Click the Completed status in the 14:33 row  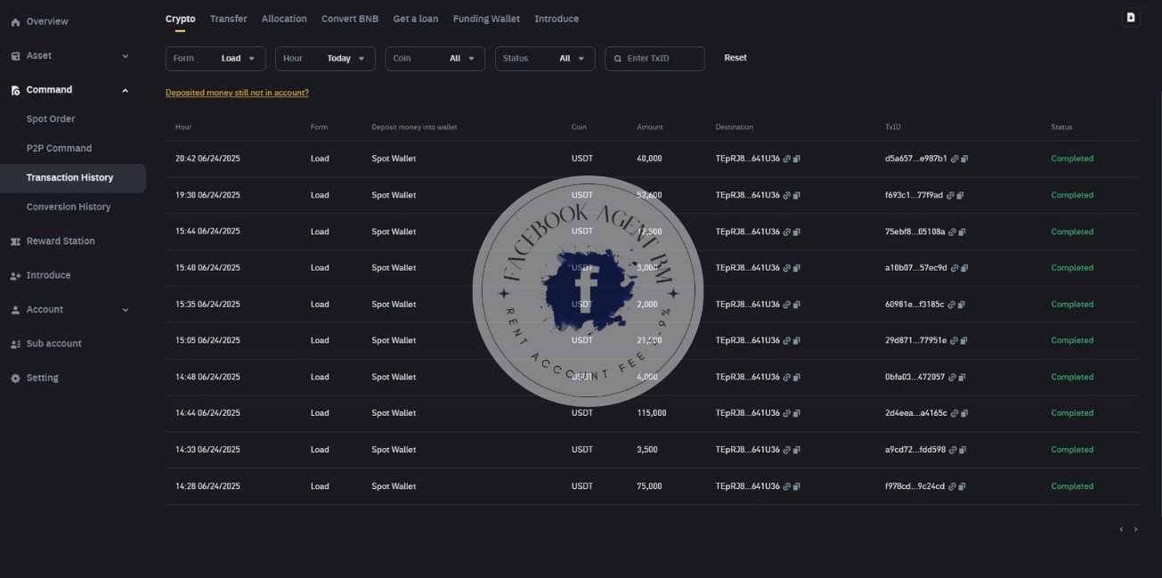pyautogui.click(x=1072, y=450)
